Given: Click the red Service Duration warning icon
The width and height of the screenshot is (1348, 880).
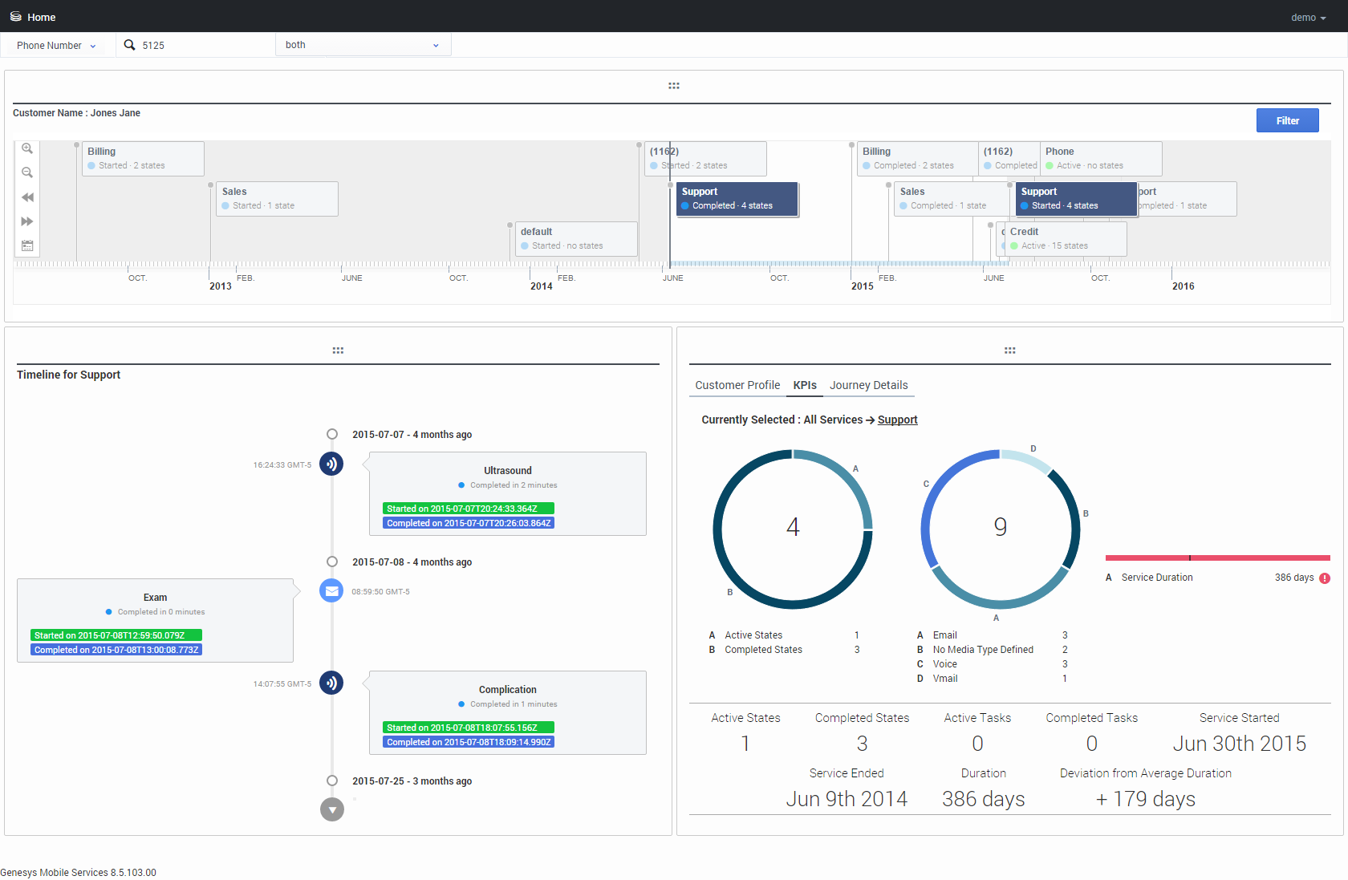Looking at the screenshot, I should click(x=1325, y=578).
